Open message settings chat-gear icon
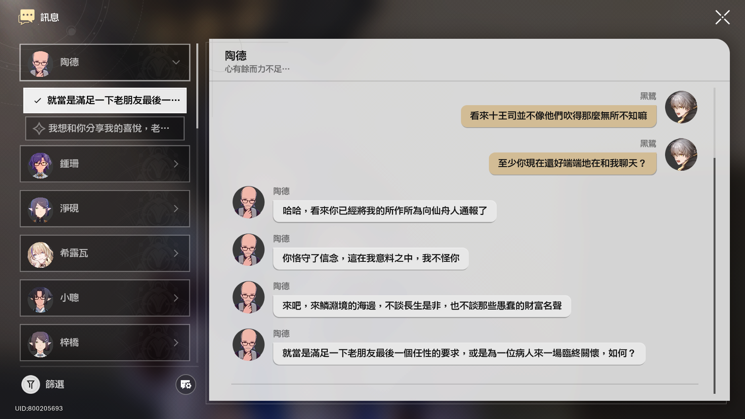 pyautogui.click(x=186, y=384)
